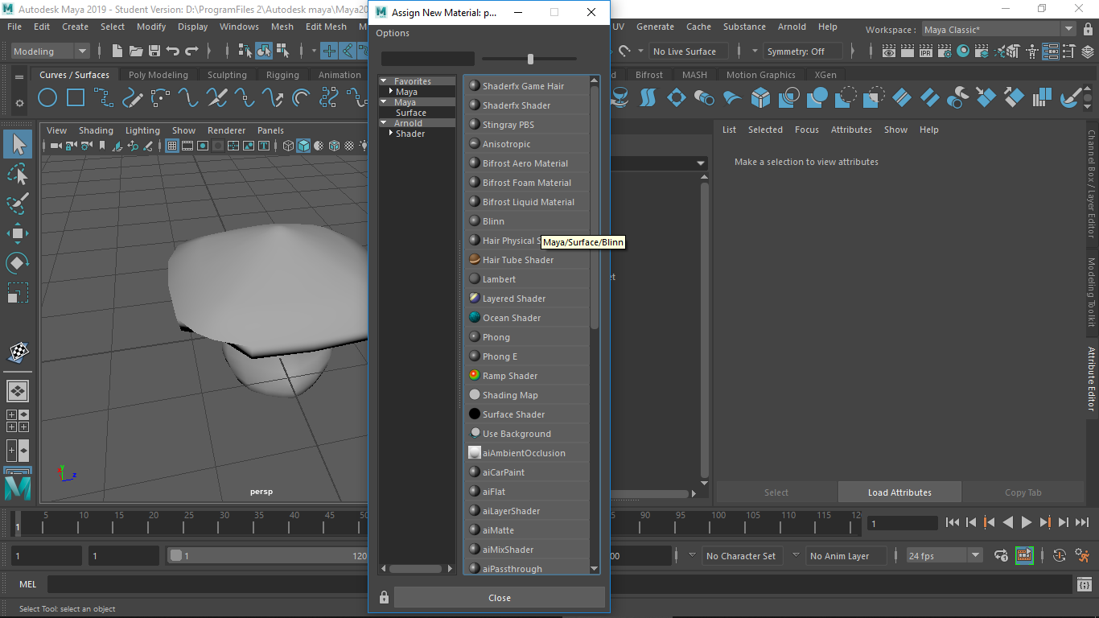The width and height of the screenshot is (1099, 618).
Task: Select the Pencil Curve tool on the shelf
Action: click(x=132, y=98)
